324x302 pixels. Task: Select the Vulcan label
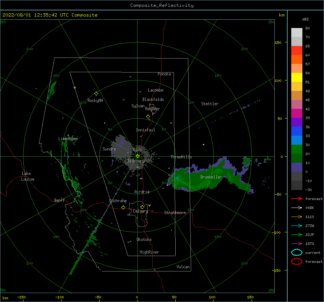tap(183, 267)
